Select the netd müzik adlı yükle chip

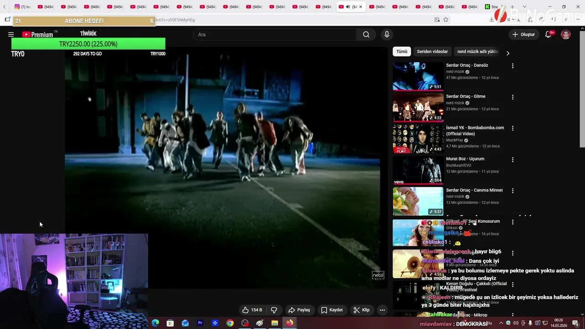click(477, 52)
